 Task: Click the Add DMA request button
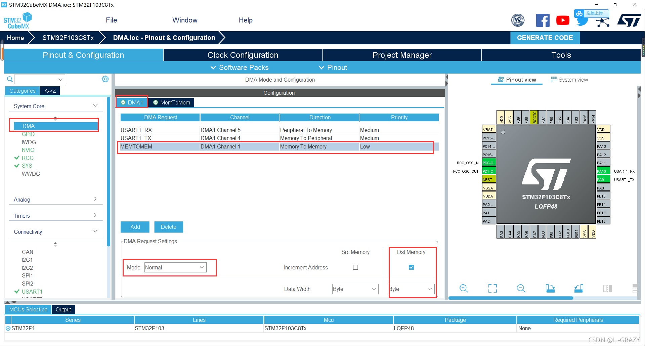tap(135, 227)
